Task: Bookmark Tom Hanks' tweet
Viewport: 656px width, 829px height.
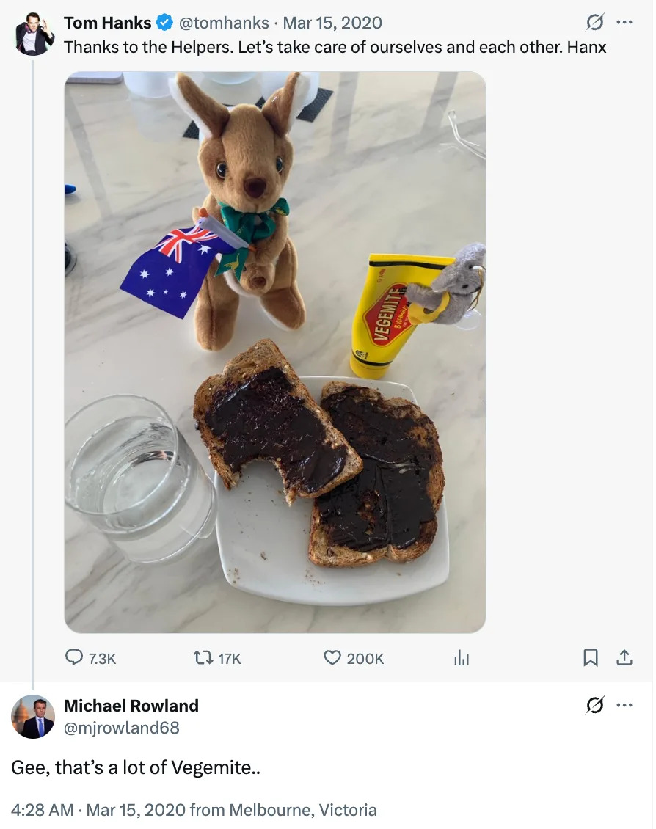Action: coord(591,658)
